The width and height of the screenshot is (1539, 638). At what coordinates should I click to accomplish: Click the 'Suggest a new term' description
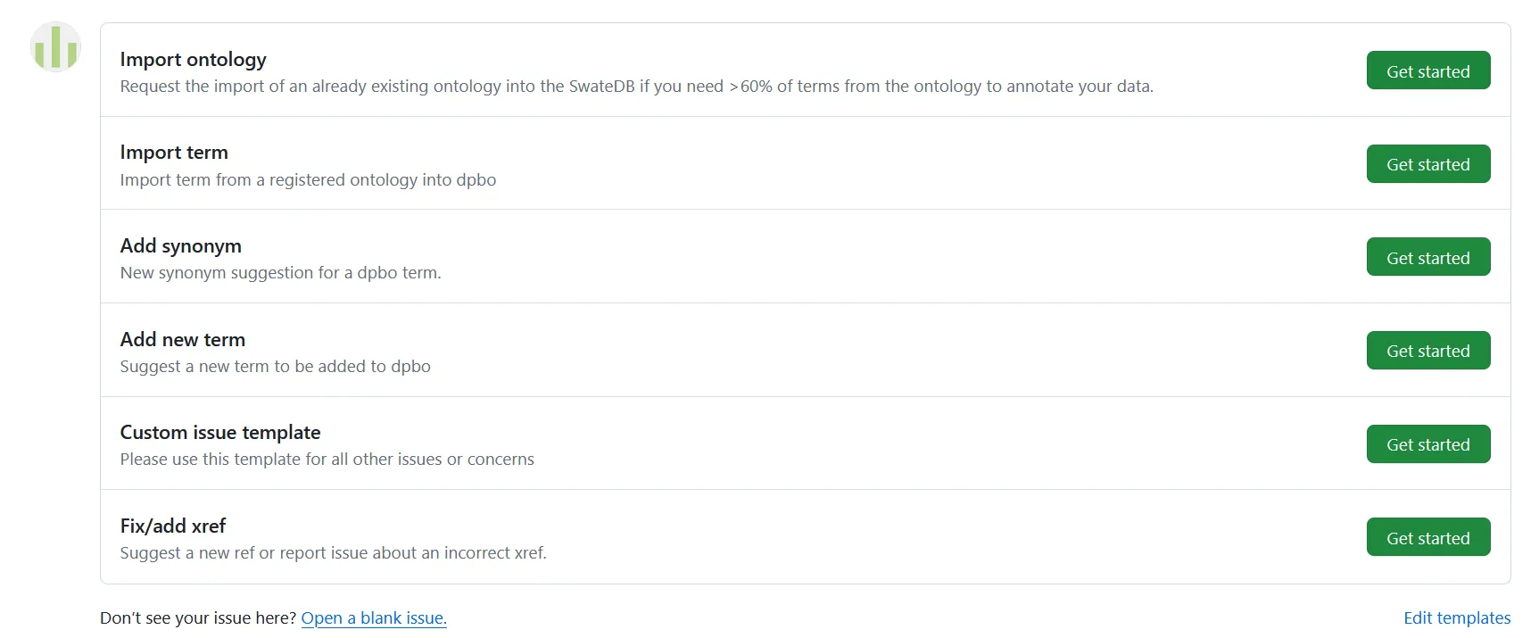276,366
